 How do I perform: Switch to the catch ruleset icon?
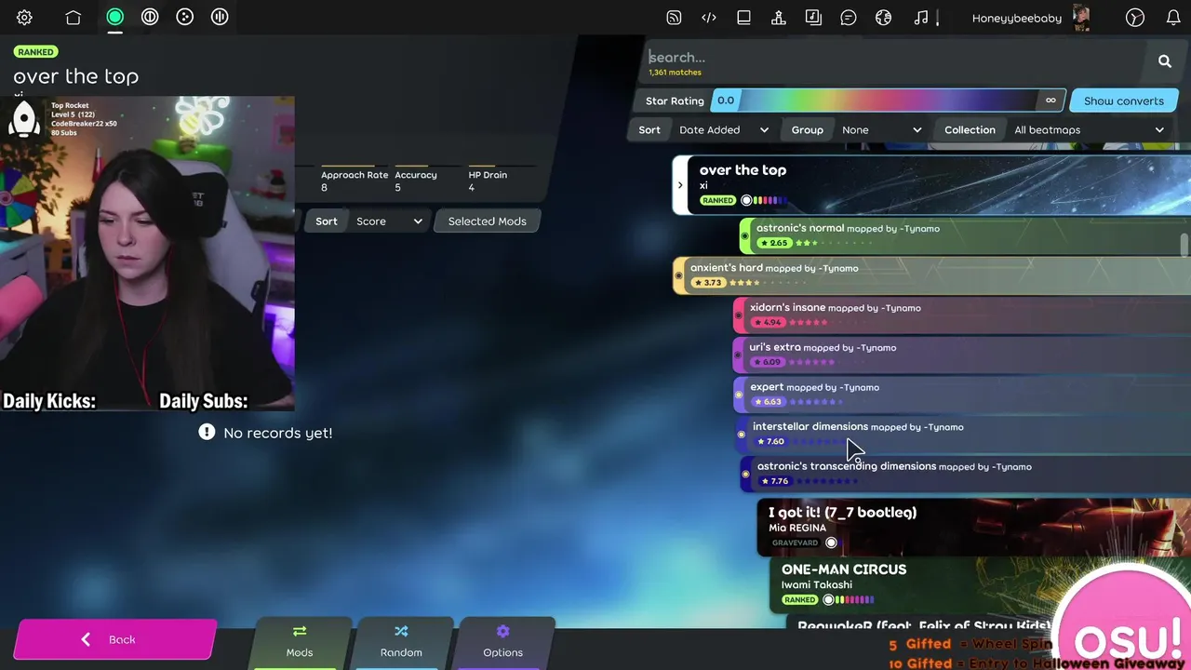click(x=185, y=17)
